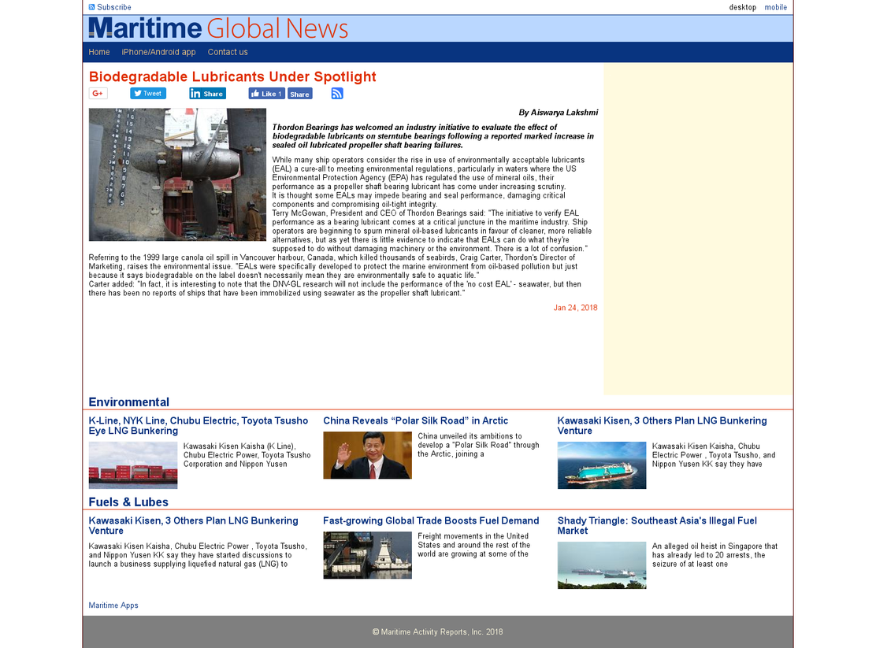Click the Maritime Global News logo
876x648 pixels.
coord(218,28)
